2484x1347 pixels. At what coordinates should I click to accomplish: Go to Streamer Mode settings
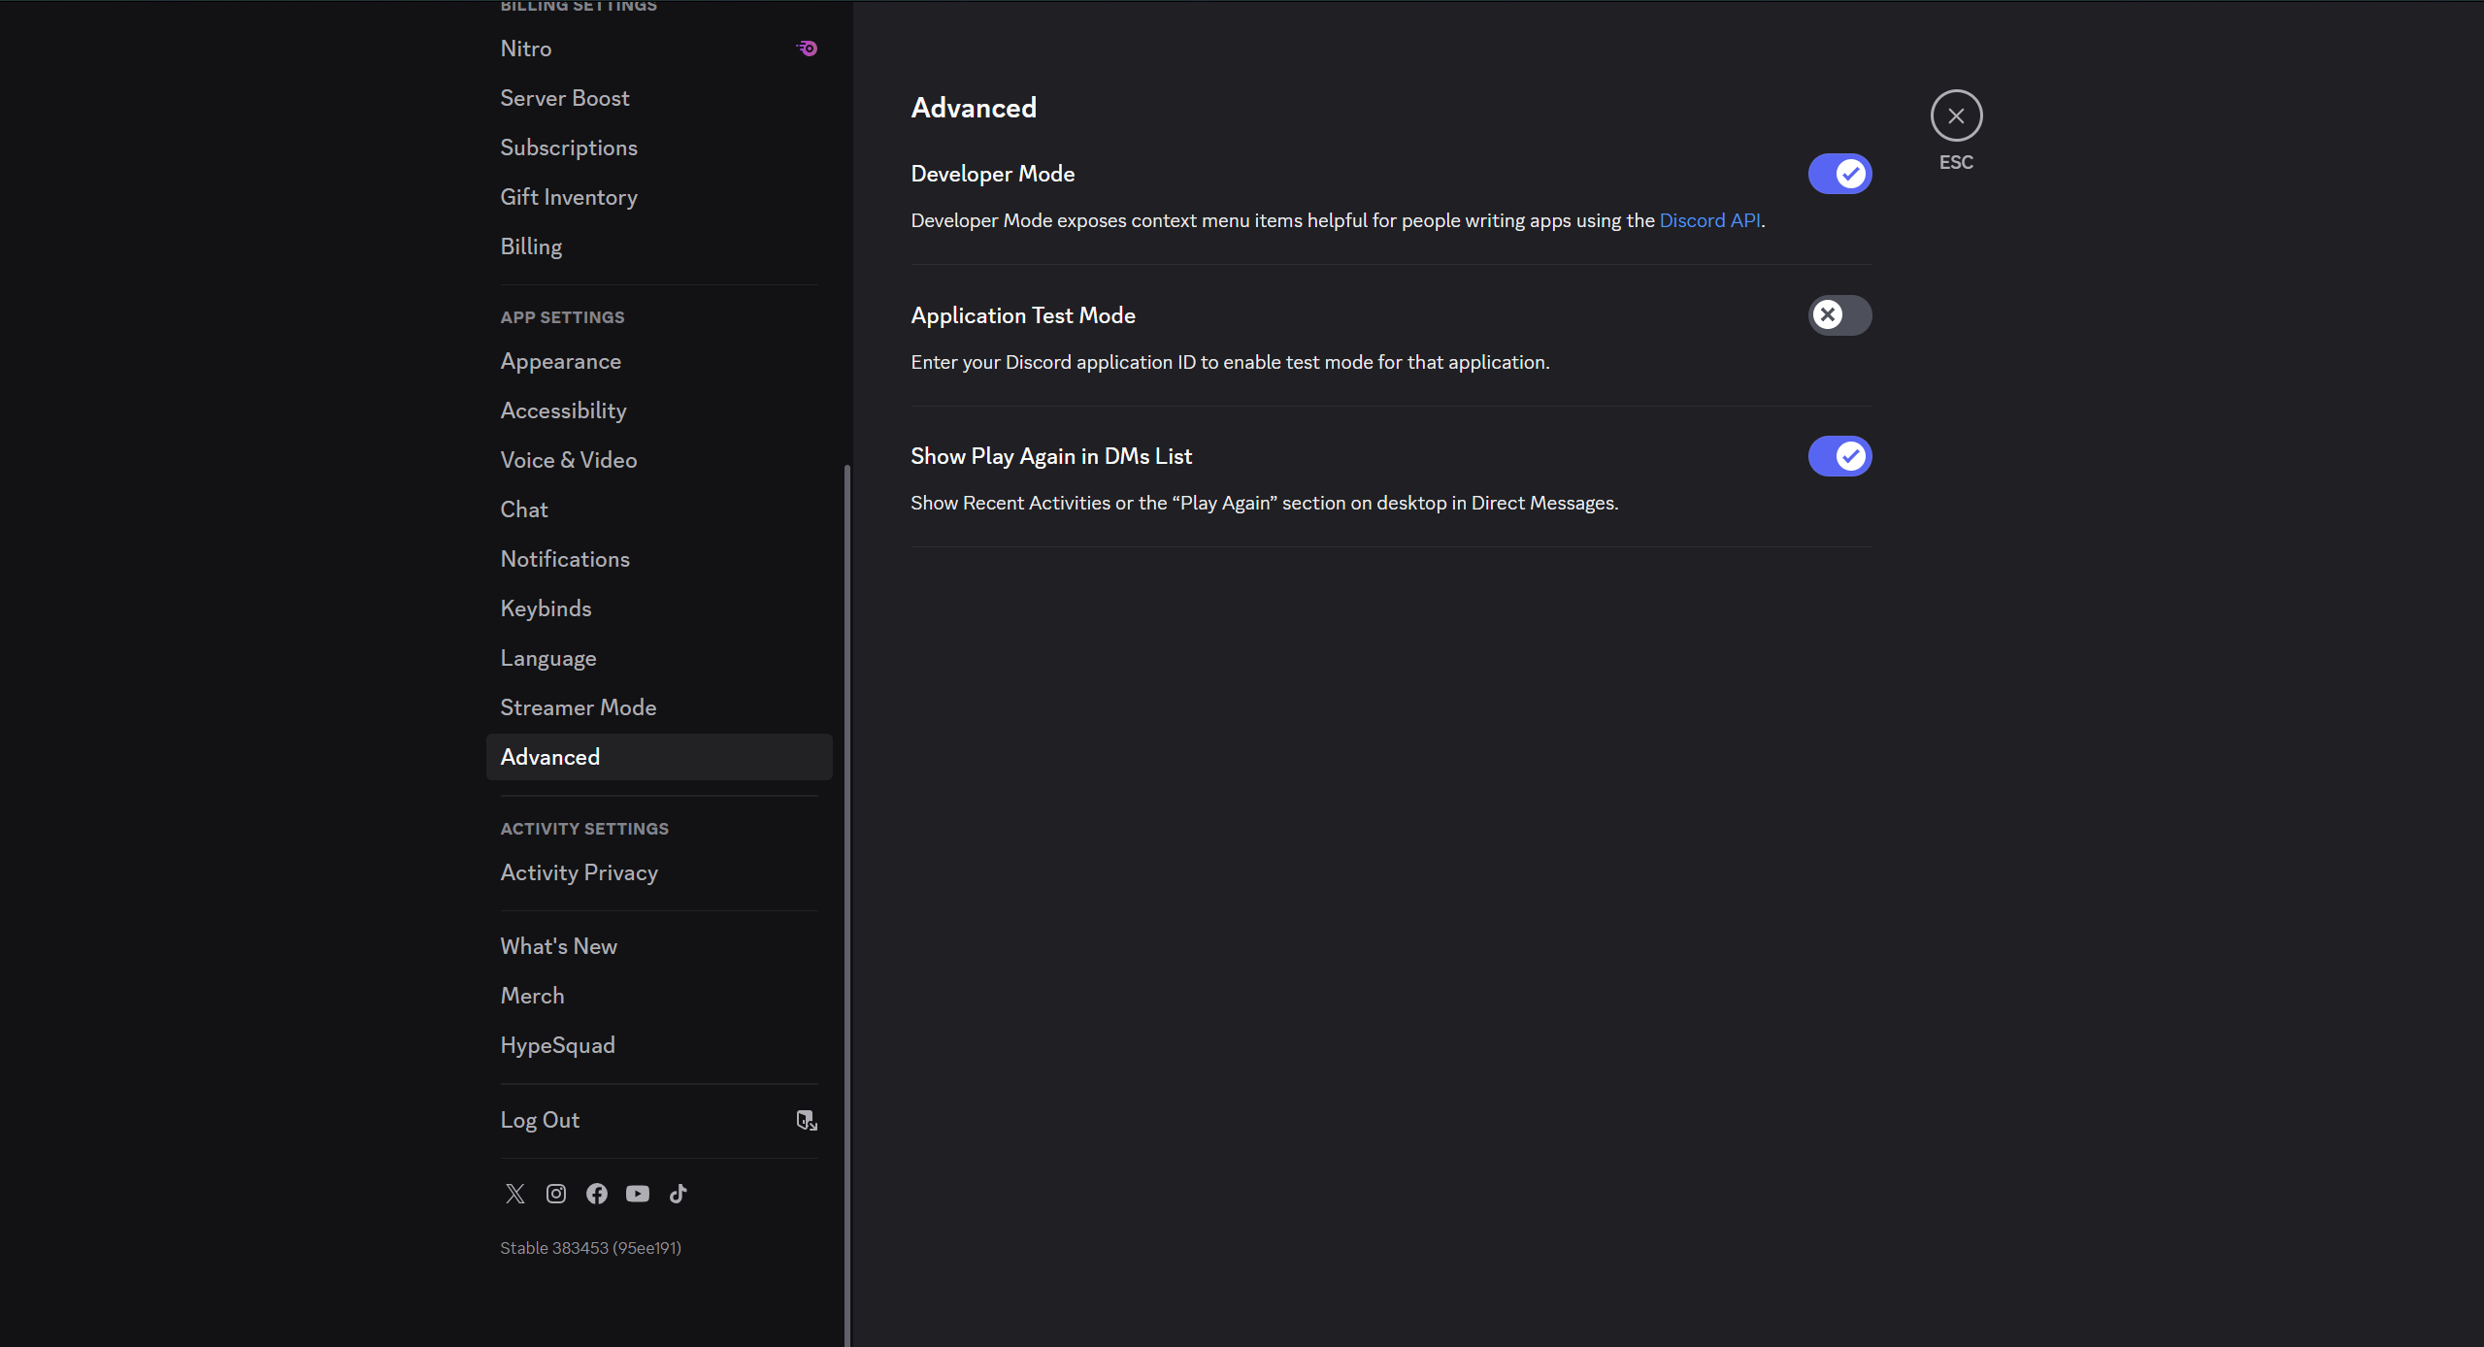coord(578,706)
